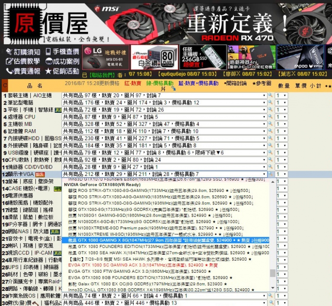Click magnifier icon for 顯示卡VGA row

coord(270,174)
